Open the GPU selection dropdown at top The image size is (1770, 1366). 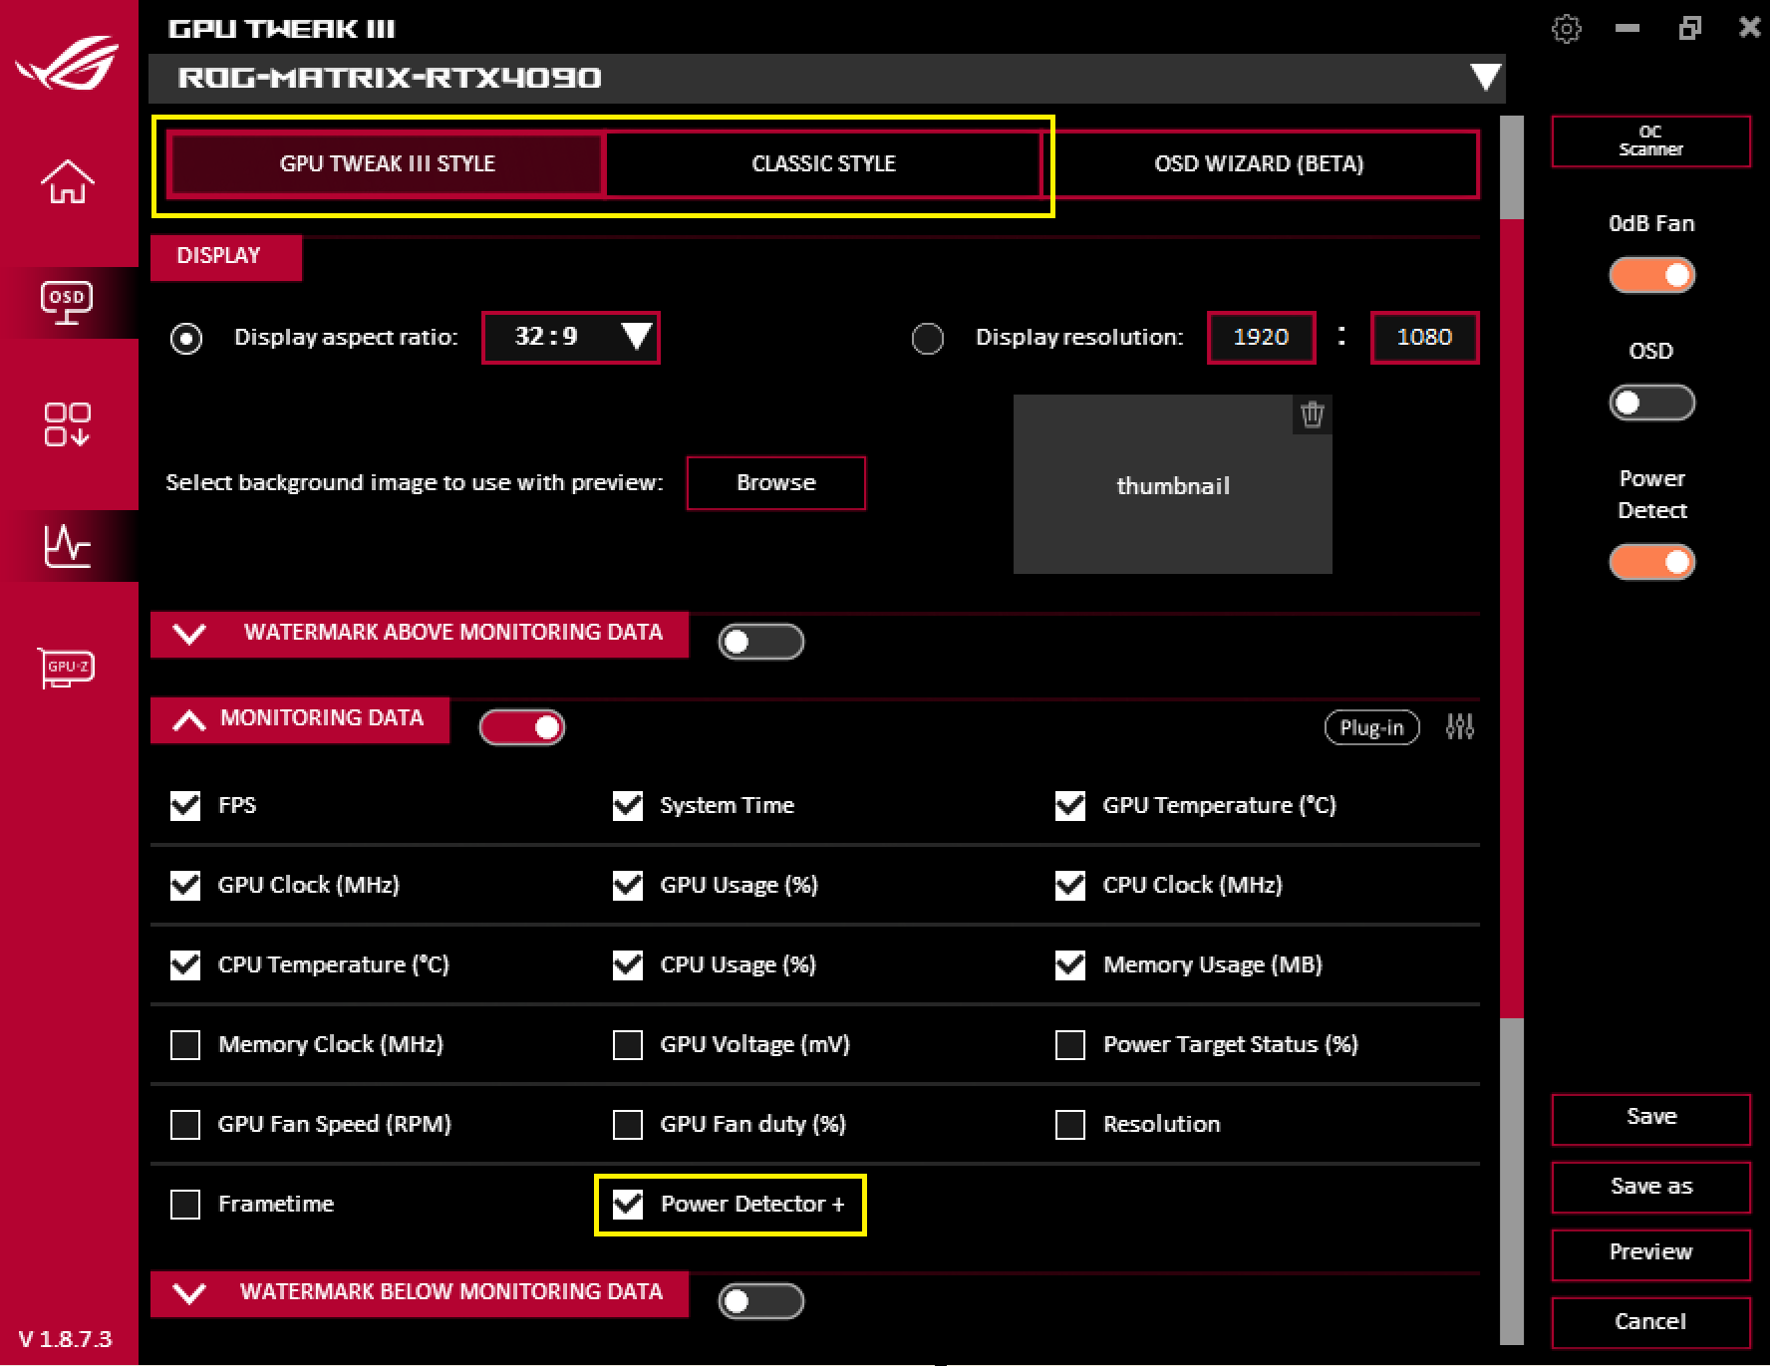(x=1484, y=78)
